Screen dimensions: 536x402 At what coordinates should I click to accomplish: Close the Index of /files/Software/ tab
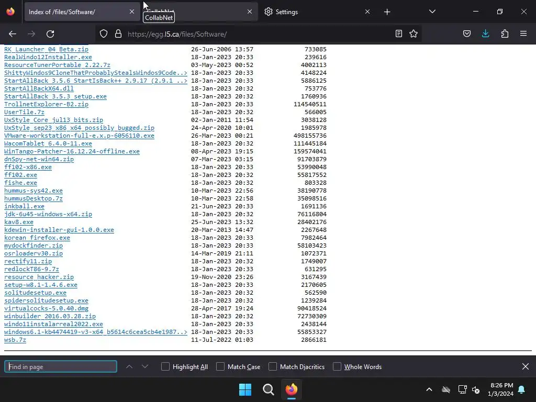[132, 12]
